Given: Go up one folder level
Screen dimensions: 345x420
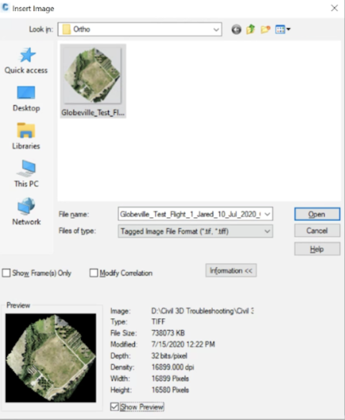Looking at the screenshot, I should coord(251,30).
